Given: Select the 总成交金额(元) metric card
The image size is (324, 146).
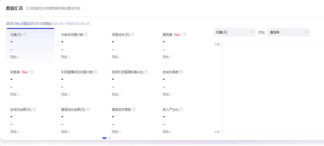Looking at the screenshot, I should (30, 120).
